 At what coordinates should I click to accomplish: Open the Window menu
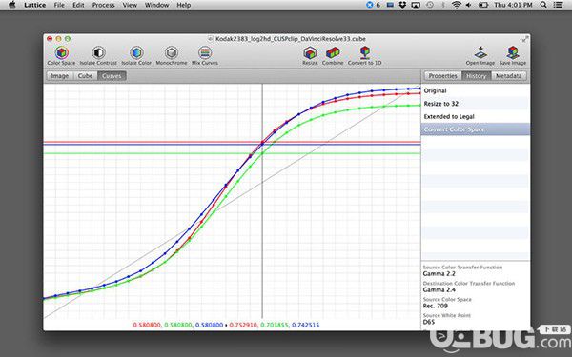(x=156, y=5)
